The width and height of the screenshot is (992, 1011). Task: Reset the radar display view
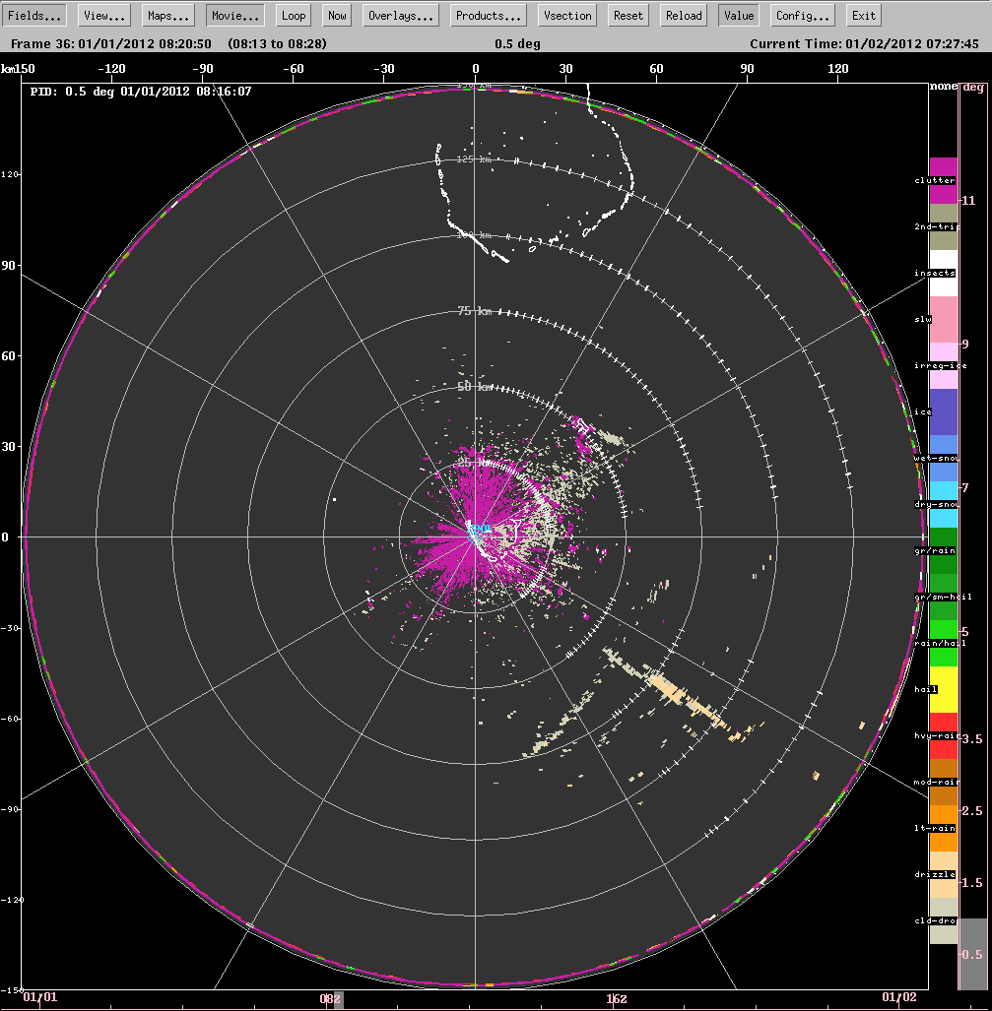click(629, 15)
